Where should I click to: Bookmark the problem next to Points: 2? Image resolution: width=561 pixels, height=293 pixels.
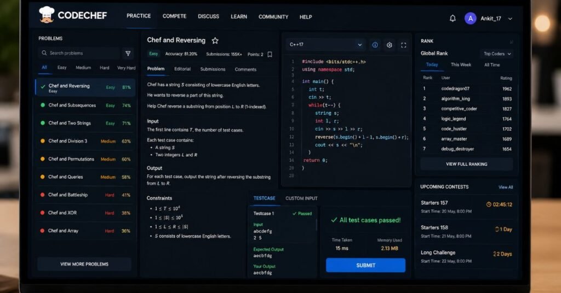[x=270, y=54]
